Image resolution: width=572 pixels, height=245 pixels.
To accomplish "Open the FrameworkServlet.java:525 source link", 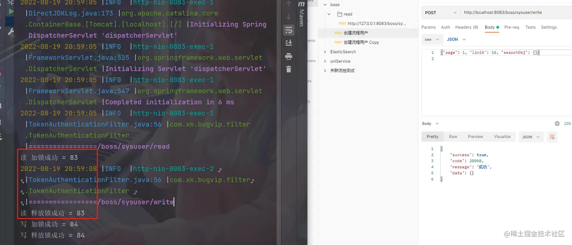I will click(x=79, y=58).
